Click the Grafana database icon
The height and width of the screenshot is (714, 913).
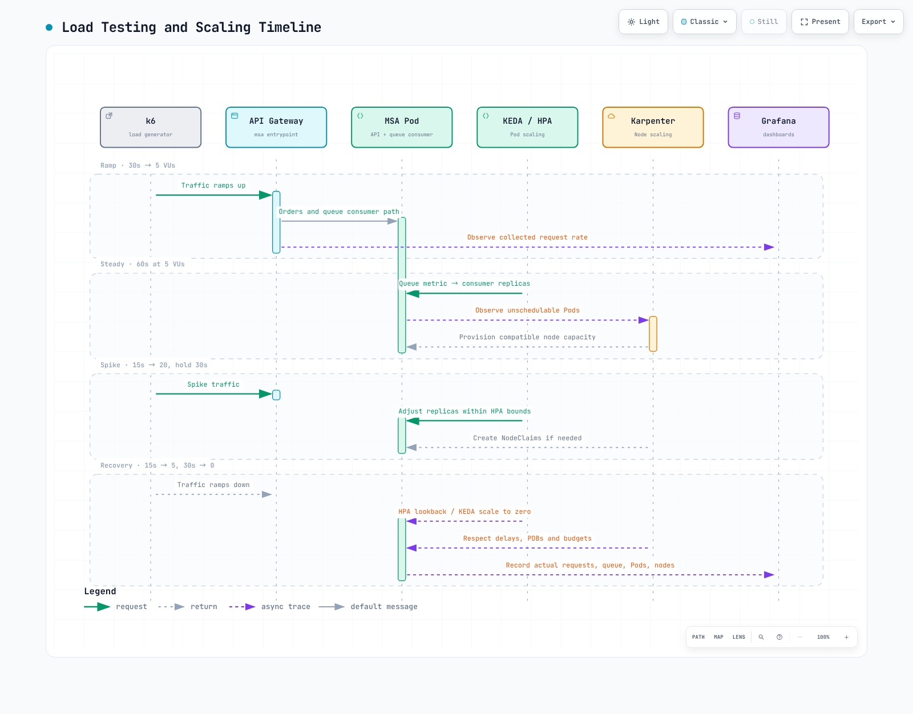pos(737,116)
